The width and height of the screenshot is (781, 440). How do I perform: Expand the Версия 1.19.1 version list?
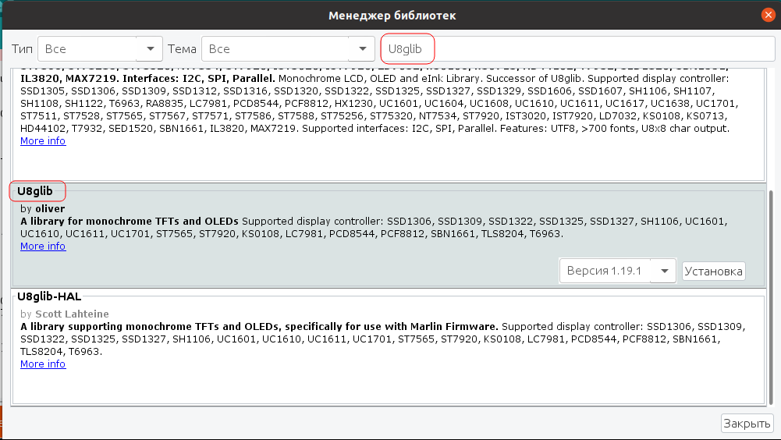[608, 271]
